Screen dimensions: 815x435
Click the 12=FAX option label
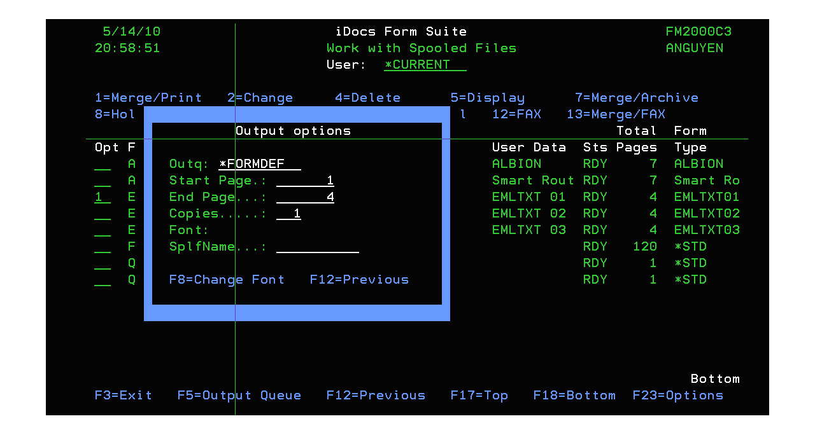tap(516, 114)
